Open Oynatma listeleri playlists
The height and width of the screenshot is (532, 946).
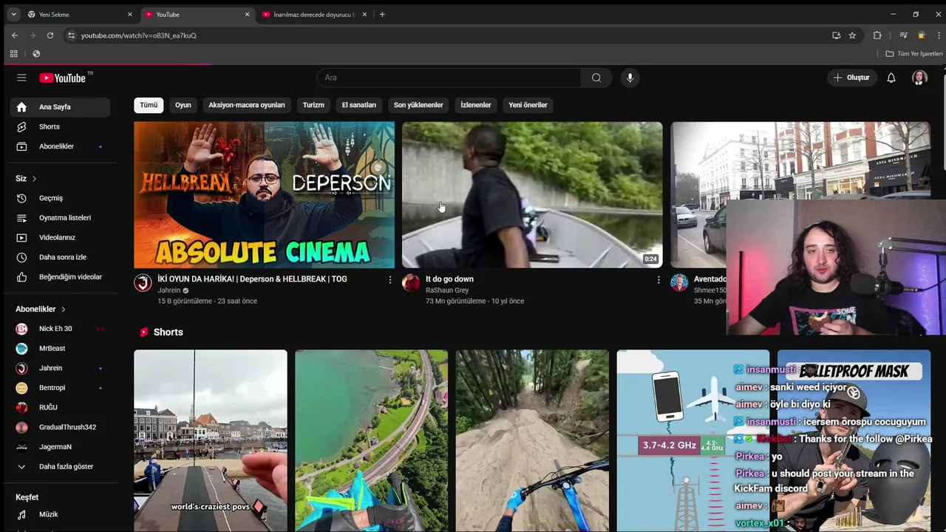60,218
